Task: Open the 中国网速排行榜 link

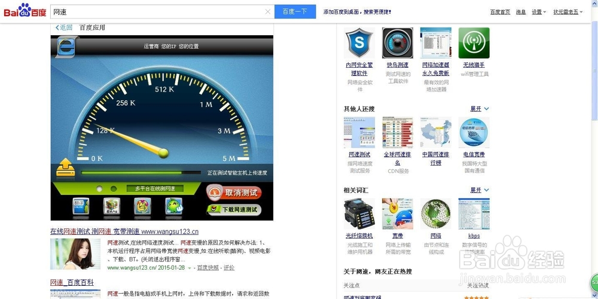Action: (x=435, y=158)
